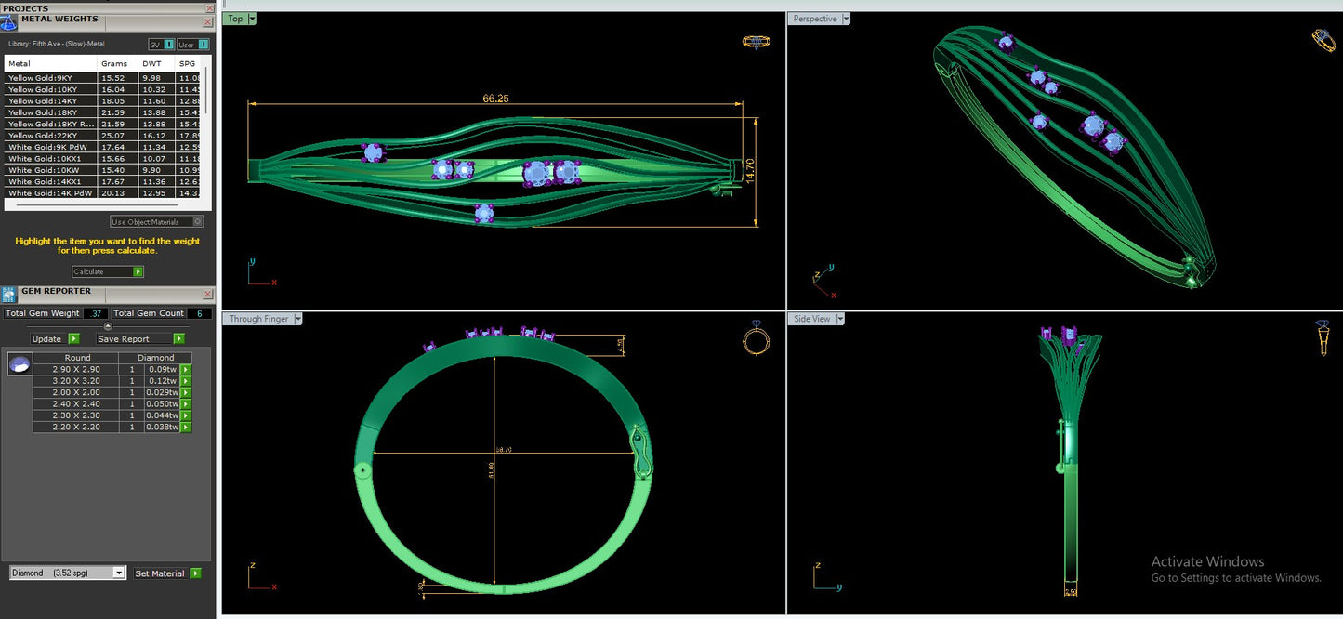Close the PROJECTS panel
1343x619 pixels.
click(210, 8)
